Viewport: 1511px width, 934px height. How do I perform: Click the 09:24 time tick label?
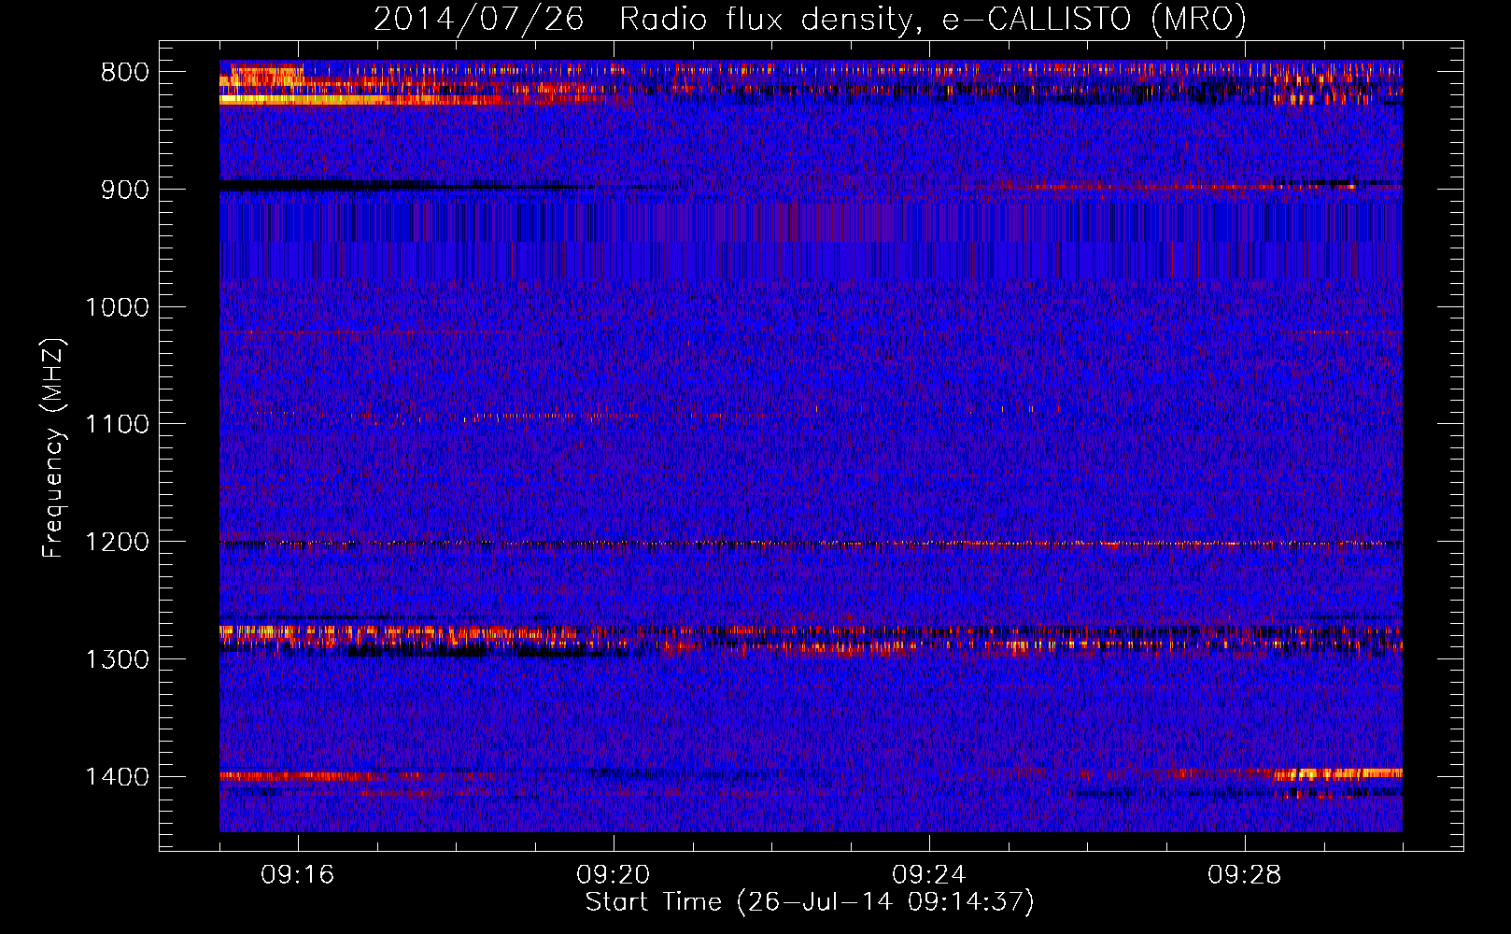[x=929, y=875]
